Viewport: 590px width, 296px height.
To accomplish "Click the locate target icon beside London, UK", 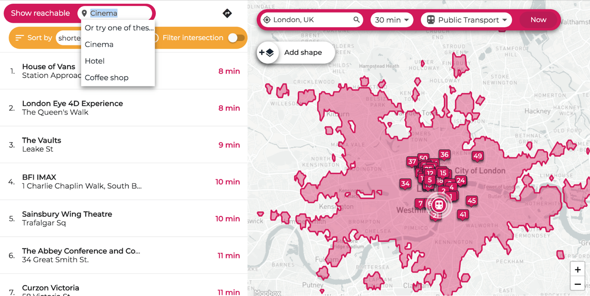I will pyautogui.click(x=267, y=20).
